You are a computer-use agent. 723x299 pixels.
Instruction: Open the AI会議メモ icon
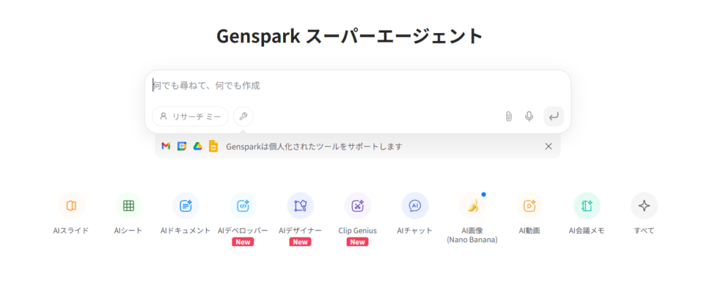[x=587, y=206]
